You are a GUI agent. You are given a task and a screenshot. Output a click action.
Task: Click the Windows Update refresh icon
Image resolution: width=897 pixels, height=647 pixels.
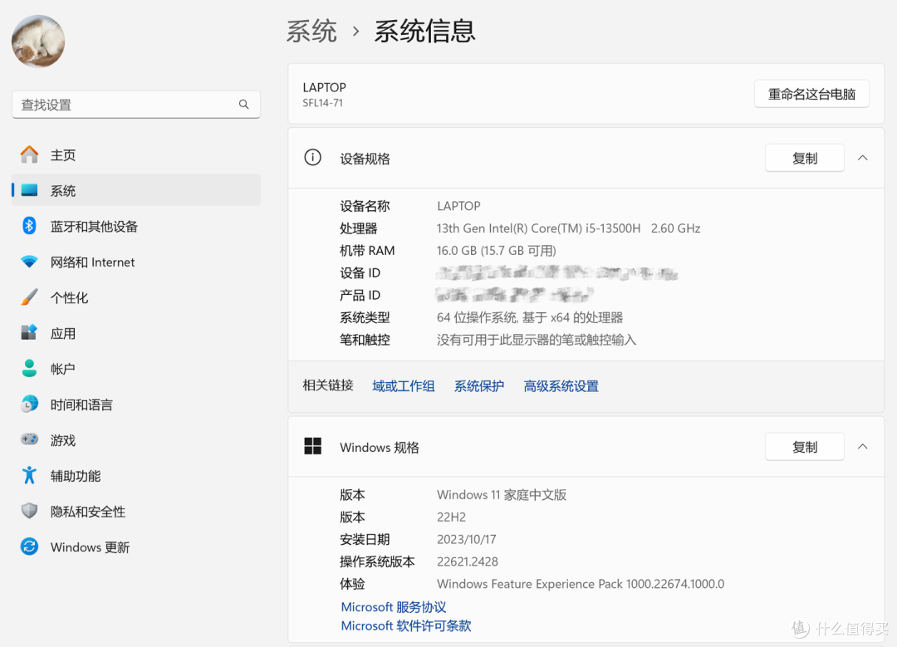click(x=29, y=547)
